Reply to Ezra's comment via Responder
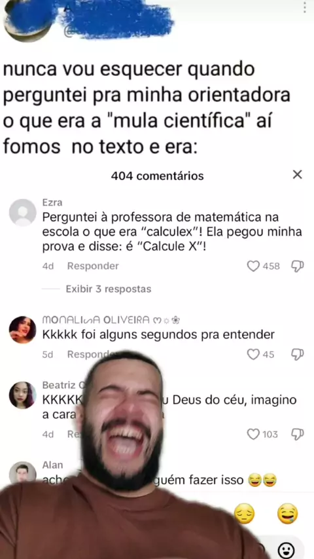Image resolution: width=314 pixels, height=559 pixels. point(93,266)
